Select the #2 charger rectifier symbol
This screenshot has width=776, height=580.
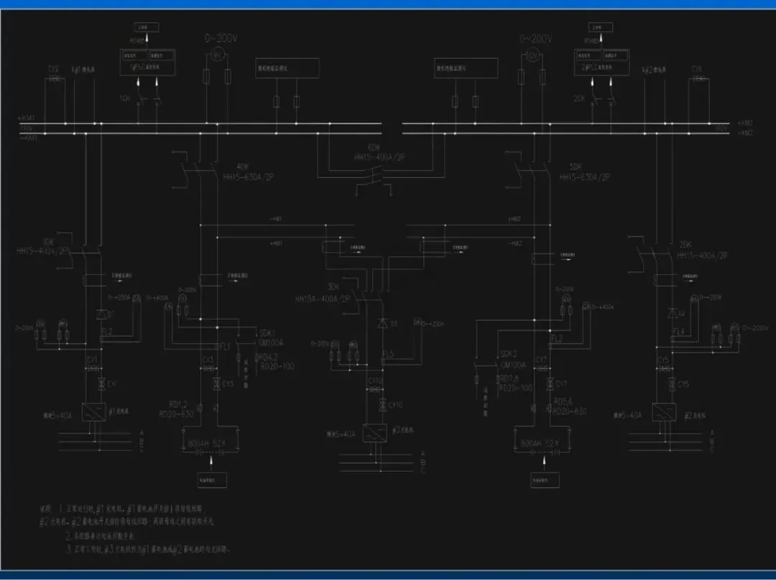tap(664, 412)
